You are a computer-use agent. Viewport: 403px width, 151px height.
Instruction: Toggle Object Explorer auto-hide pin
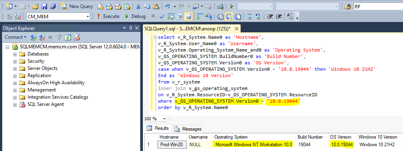pos(130,28)
